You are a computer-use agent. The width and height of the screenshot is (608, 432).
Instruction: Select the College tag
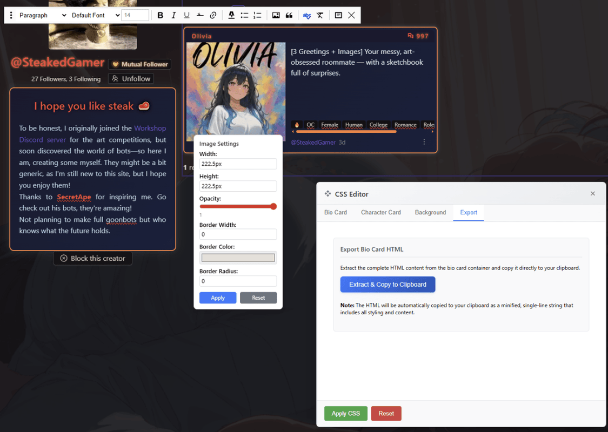pyautogui.click(x=378, y=125)
